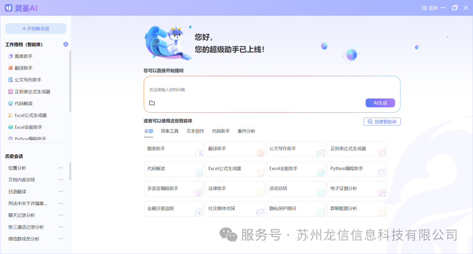The width and height of the screenshot is (473, 254).
Task: Open 公文写作助手 in the sidebar
Action: pos(28,80)
